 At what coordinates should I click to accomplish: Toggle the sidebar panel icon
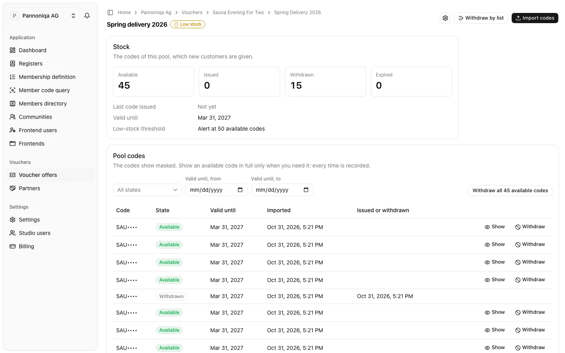110,13
